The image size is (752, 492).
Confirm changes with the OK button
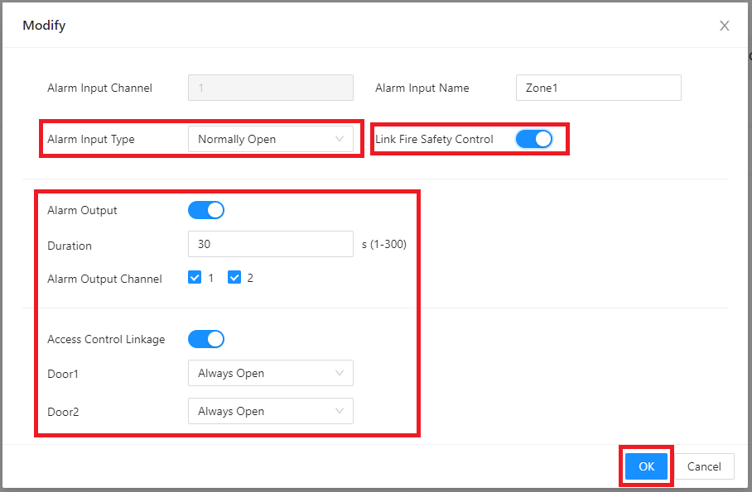pos(646,466)
